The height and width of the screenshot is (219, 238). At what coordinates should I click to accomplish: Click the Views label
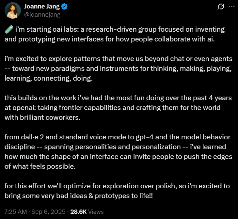[96, 212]
